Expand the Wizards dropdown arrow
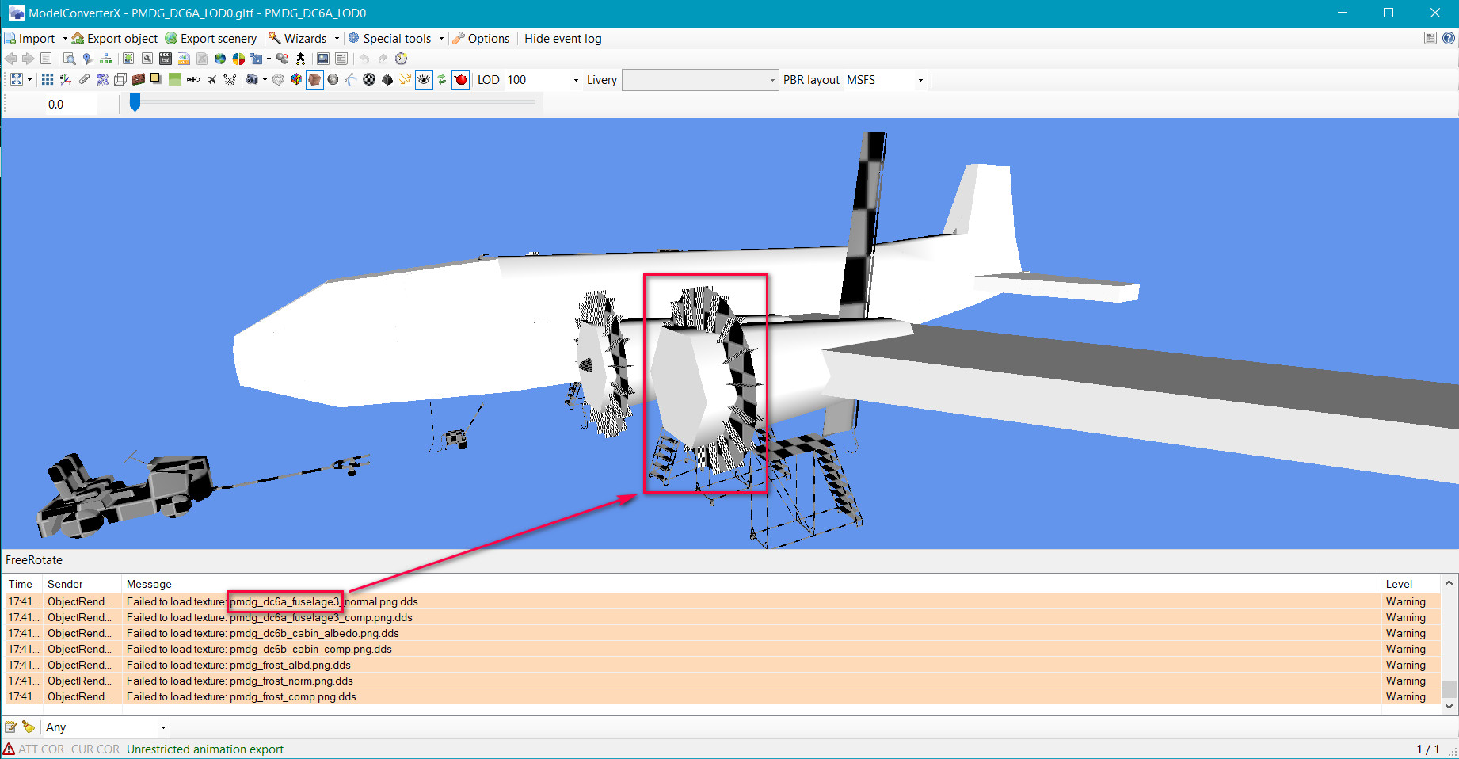This screenshot has width=1459, height=759. 337,39
